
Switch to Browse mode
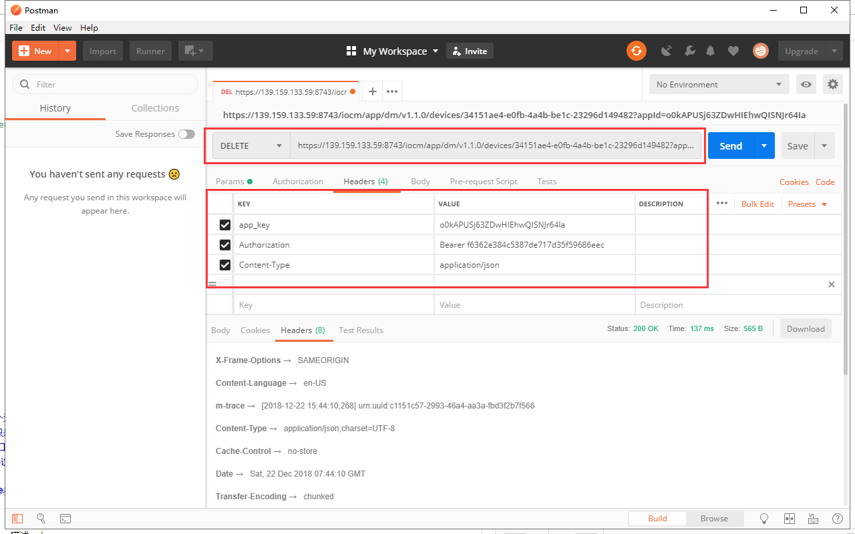click(714, 519)
